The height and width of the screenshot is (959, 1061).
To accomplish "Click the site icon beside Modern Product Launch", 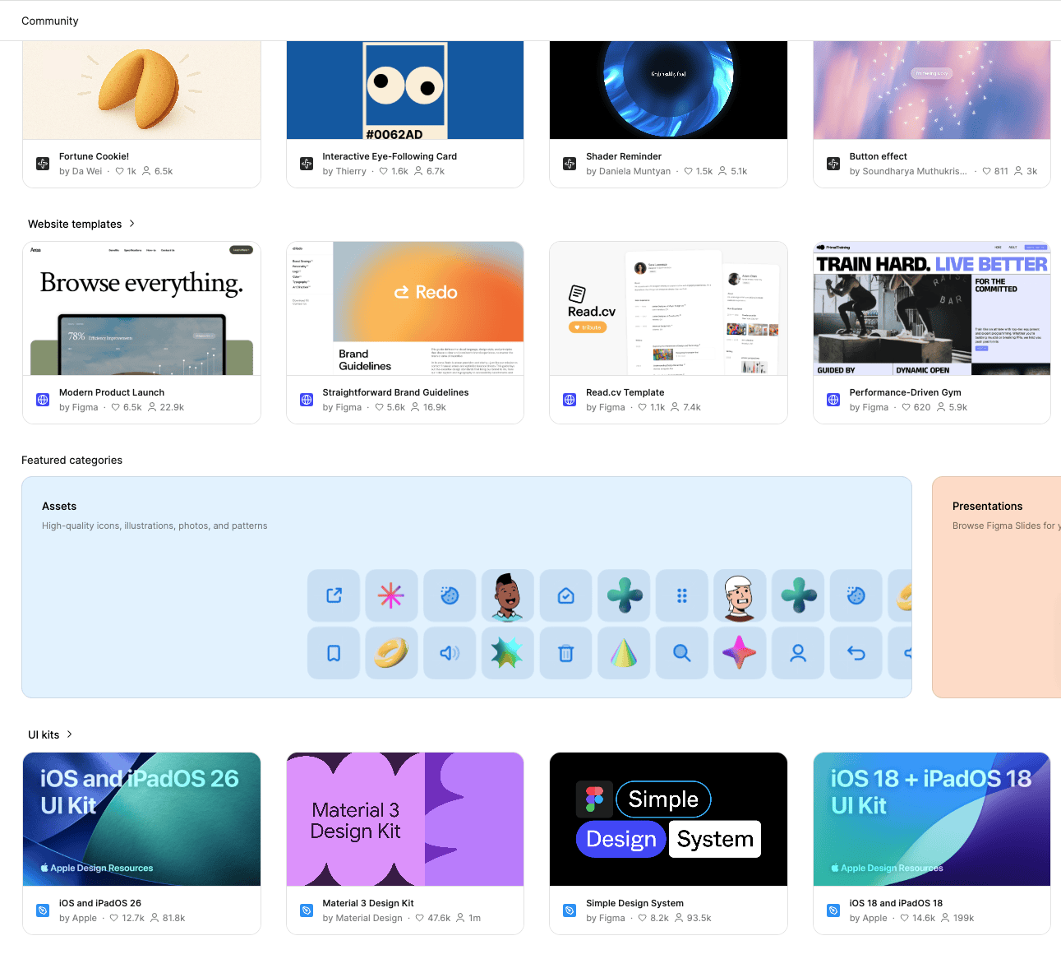I will (x=43, y=400).
